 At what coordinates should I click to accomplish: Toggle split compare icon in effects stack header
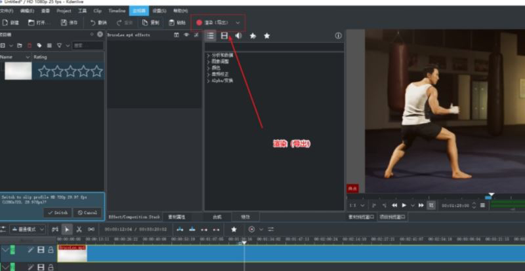(177, 35)
